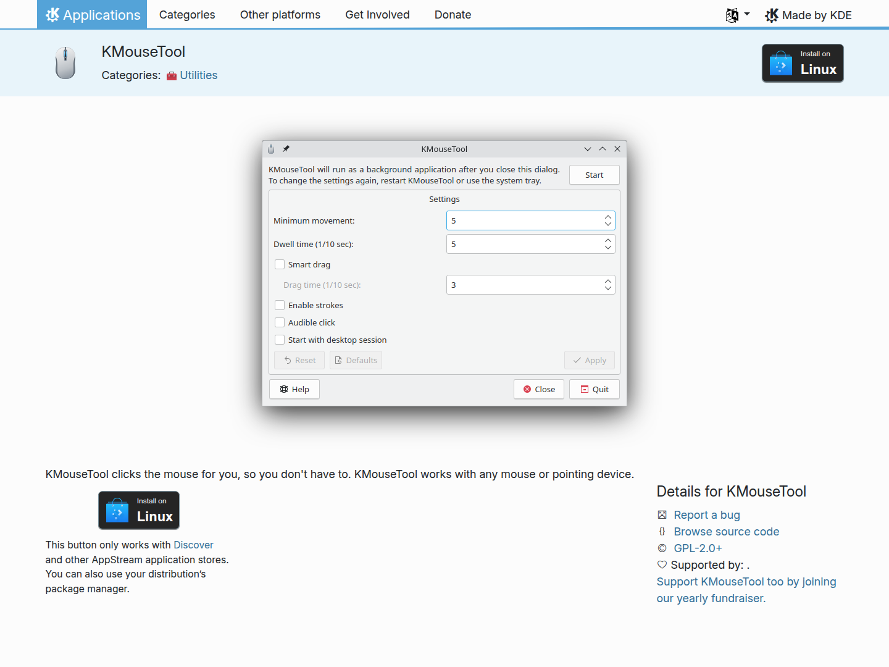
Task: Click the copyright icon next to GPL-2.0+
Action: tap(662, 548)
